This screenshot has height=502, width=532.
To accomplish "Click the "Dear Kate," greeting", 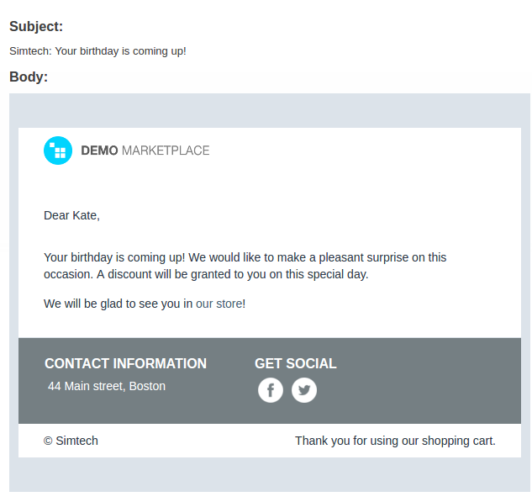I will [x=71, y=215].
